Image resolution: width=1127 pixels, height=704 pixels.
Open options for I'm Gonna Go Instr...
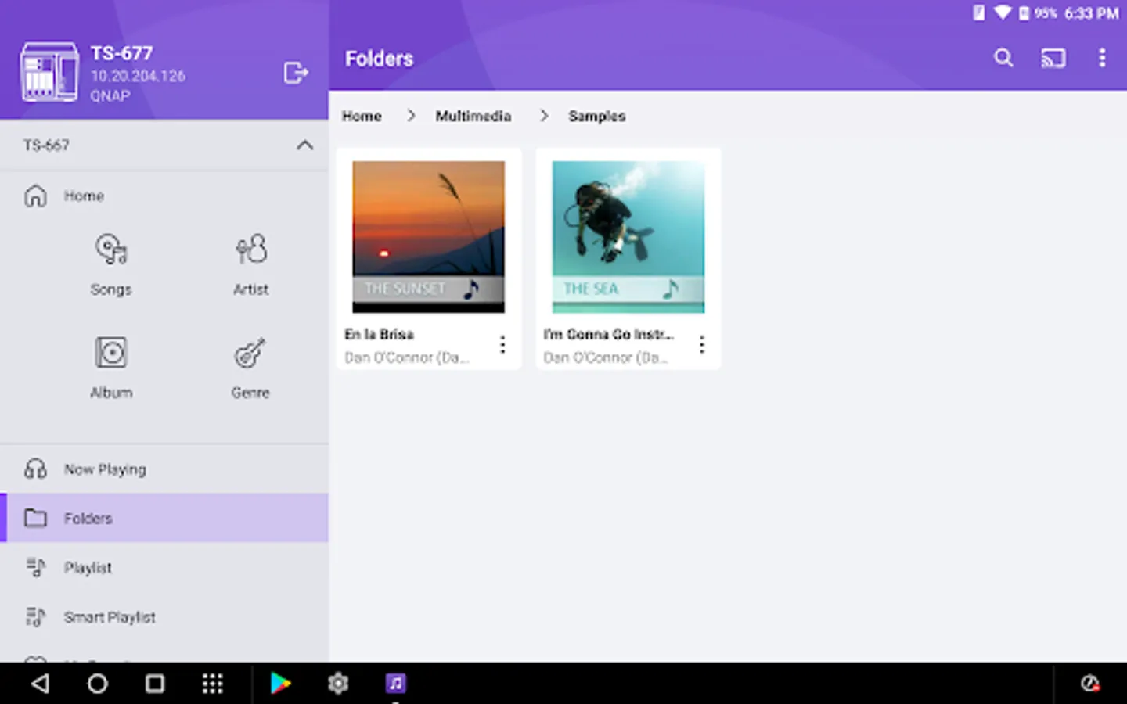click(x=702, y=344)
